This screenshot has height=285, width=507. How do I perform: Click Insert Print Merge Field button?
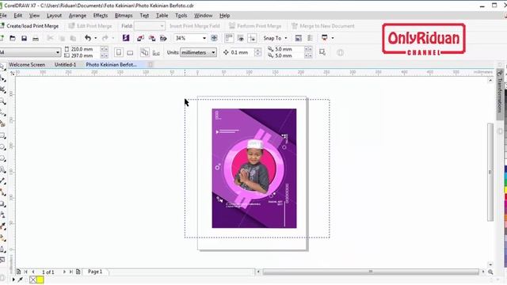click(195, 26)
